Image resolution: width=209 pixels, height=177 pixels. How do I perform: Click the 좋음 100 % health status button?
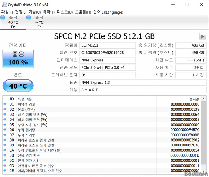click(x=18, y=59)
